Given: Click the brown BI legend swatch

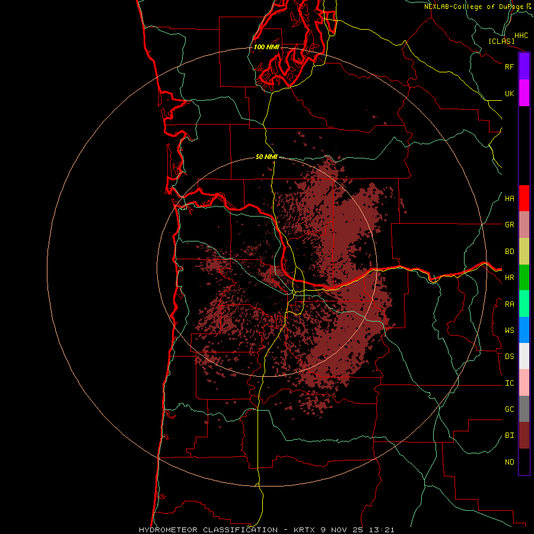Looking at the screenshot, I should point(524,436).
